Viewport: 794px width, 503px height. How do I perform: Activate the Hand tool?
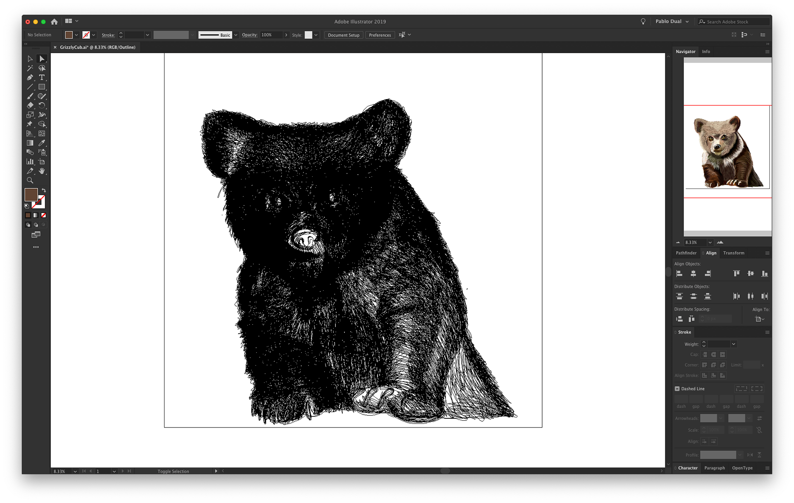(42, 171)
